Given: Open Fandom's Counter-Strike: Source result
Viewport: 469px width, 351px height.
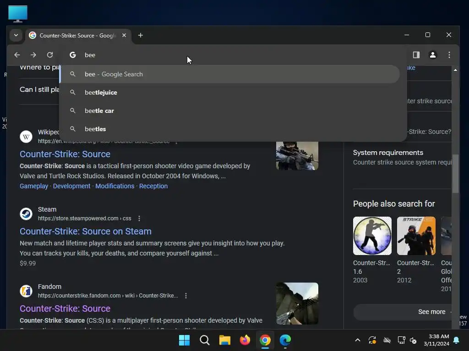Looking at the screenshot, I should 65,308.
